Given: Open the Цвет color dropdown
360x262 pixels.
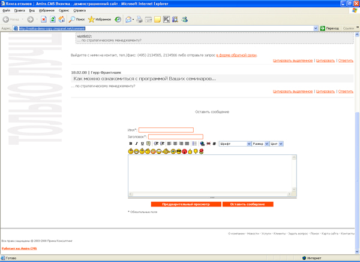Looking at the screenshot, I should (x=276, y=144).
